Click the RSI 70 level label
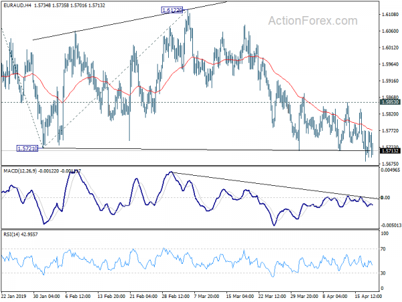This screenshot has height=302, width=402. click(383, 249)
